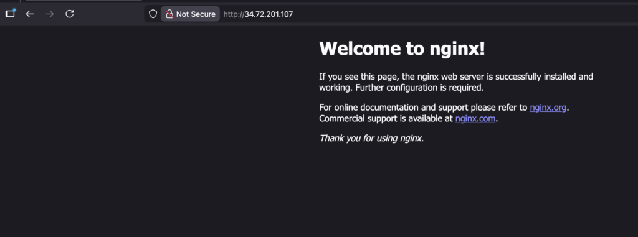
Task: Click the "Thank you for using nginx." text
Action: pyautogui.click(x=371, y=138)
